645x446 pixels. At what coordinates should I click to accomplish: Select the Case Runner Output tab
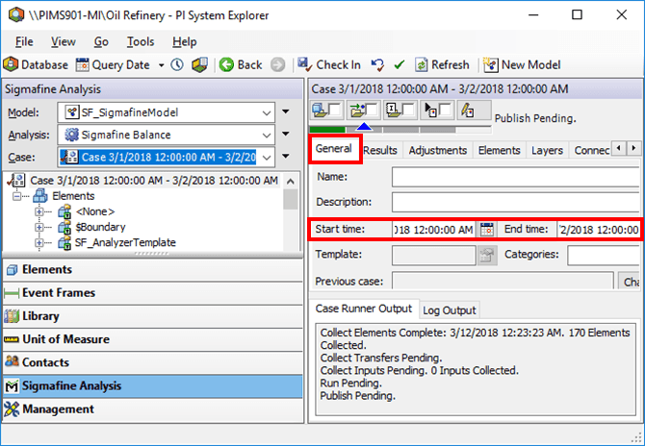364,309
